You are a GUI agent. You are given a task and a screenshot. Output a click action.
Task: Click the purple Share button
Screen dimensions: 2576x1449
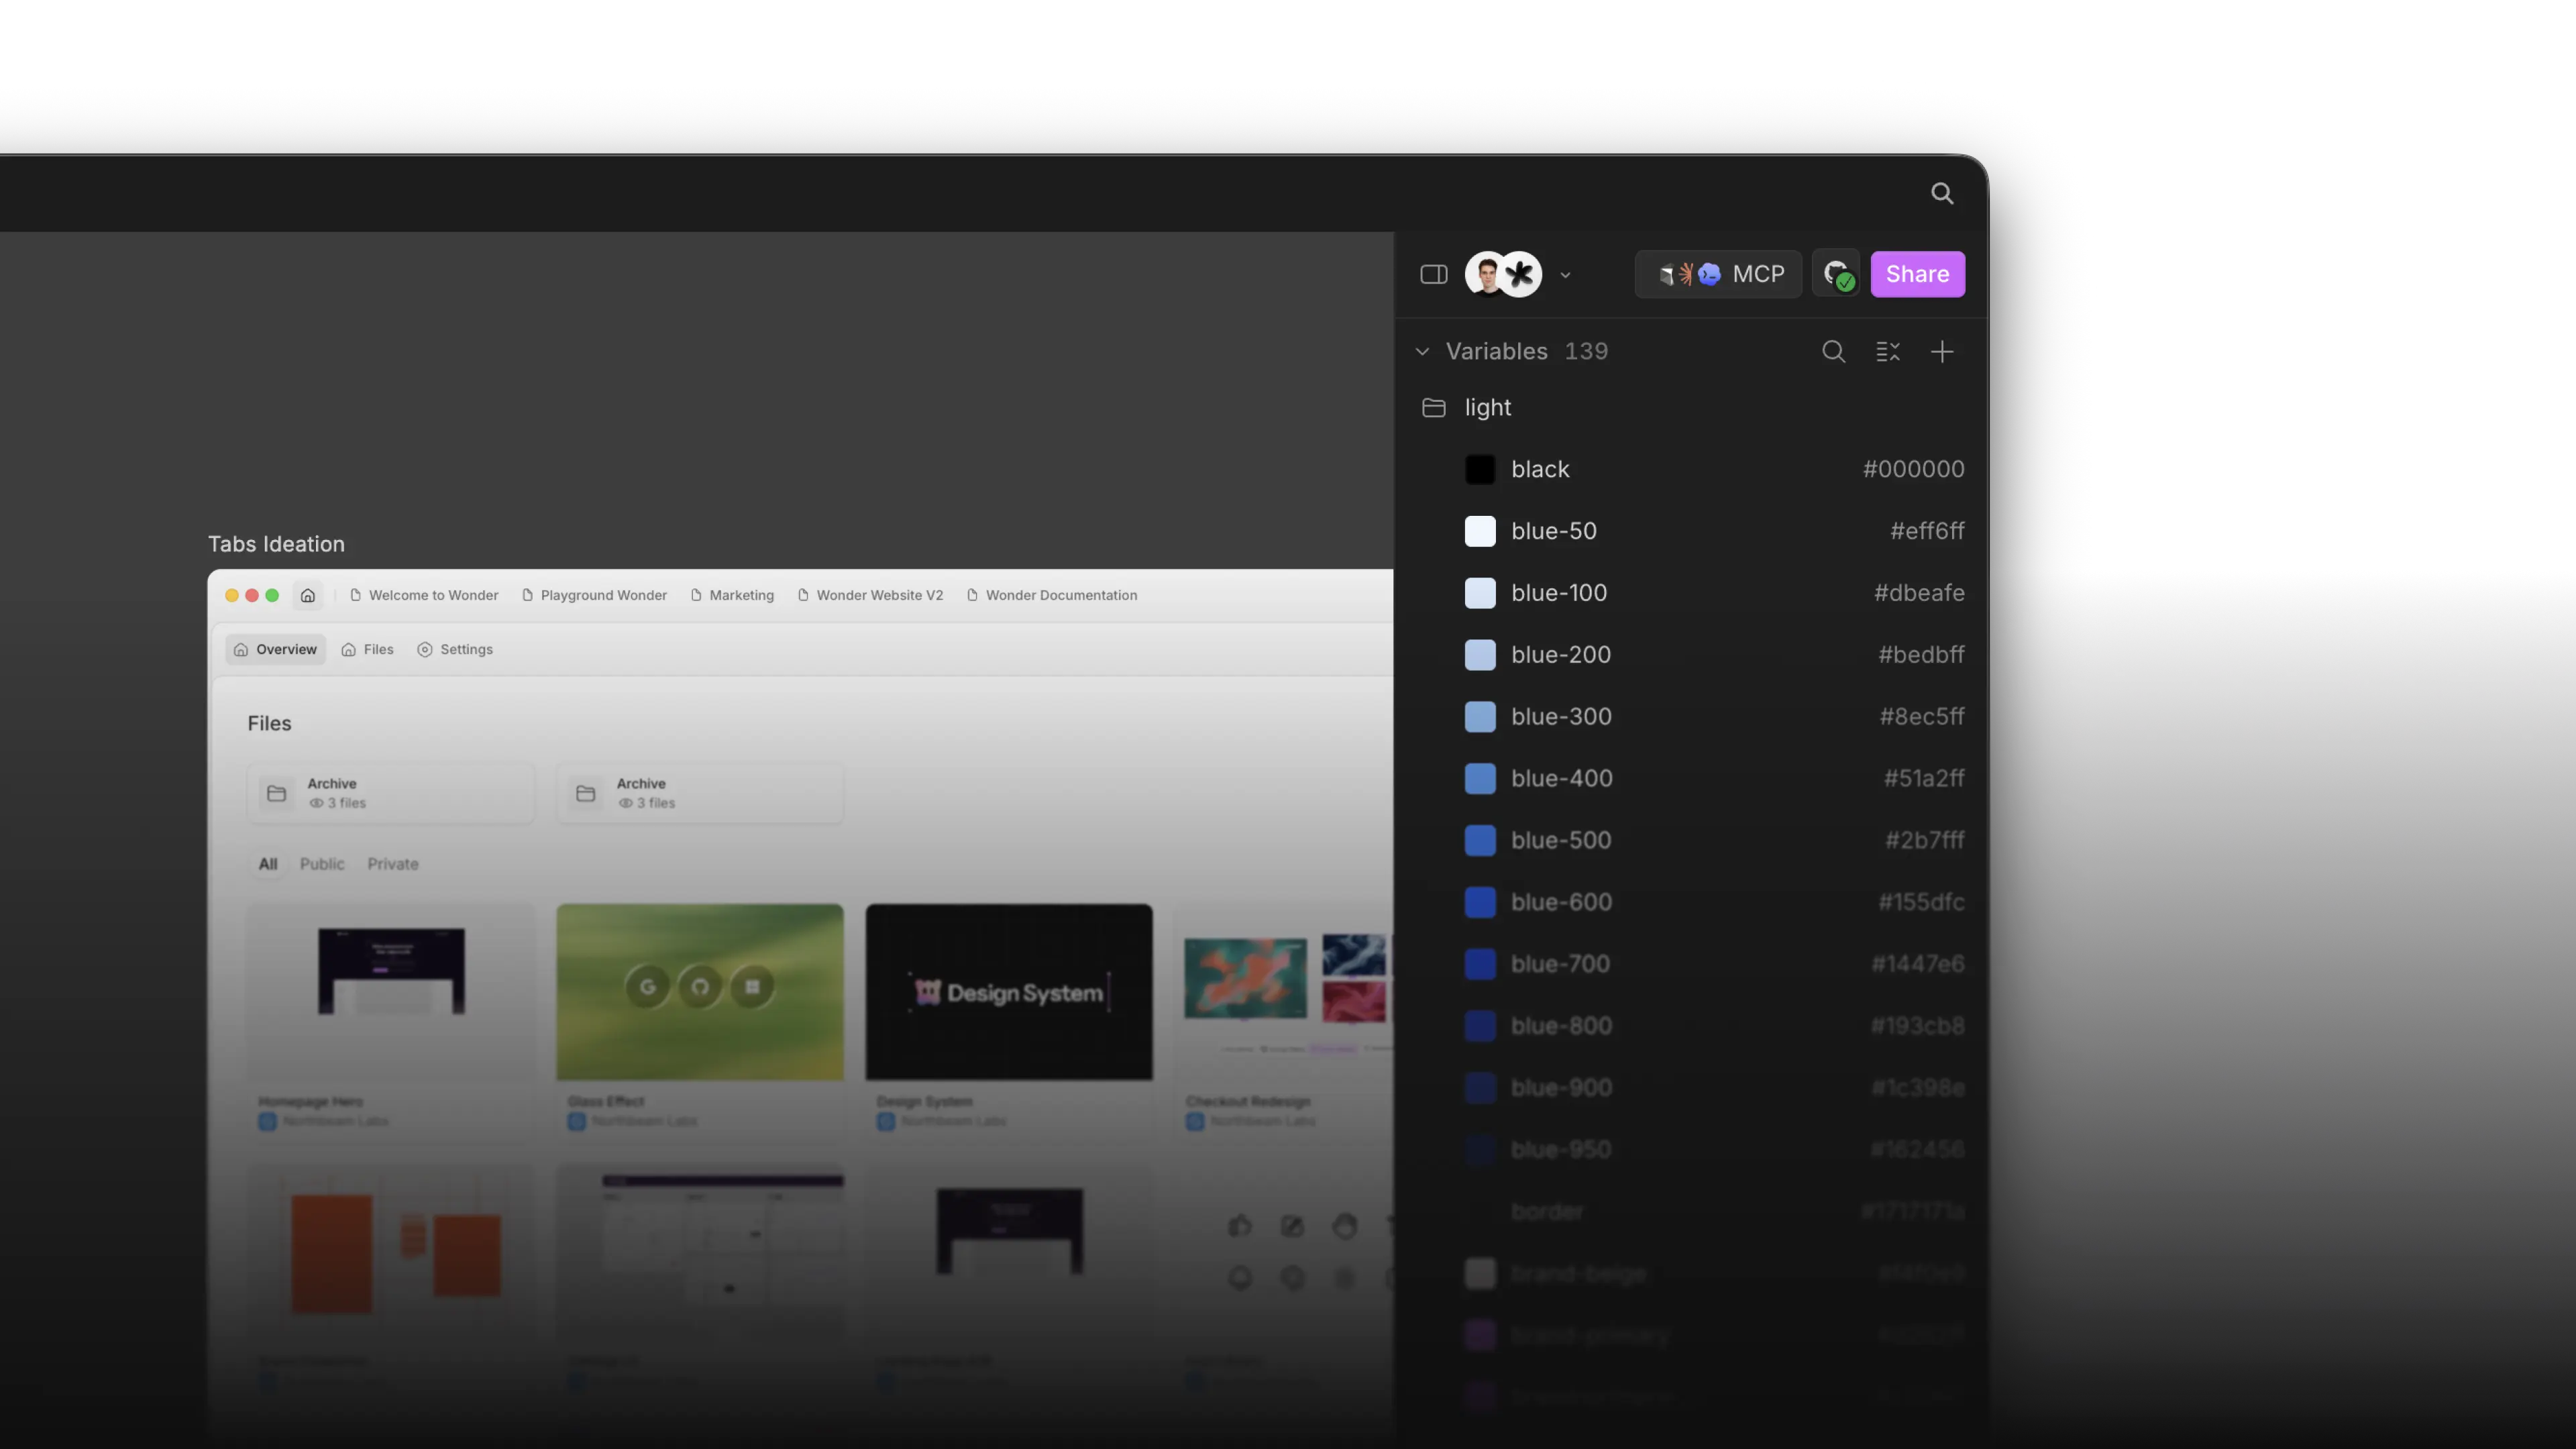click(x=1917, y=274)
